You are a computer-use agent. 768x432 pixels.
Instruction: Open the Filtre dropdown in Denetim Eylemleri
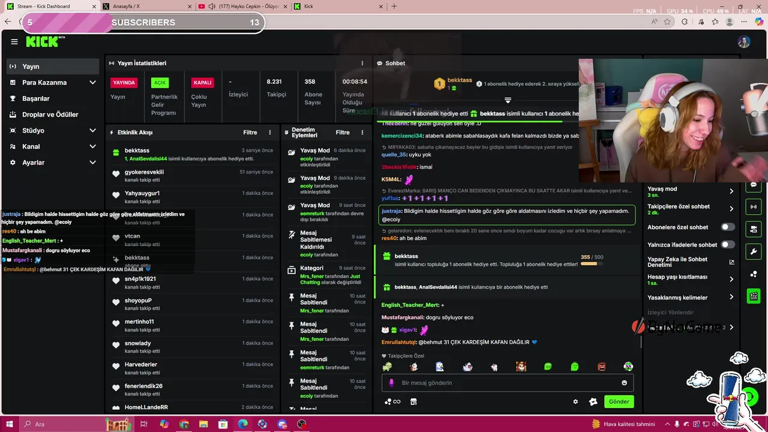[343, 133]
